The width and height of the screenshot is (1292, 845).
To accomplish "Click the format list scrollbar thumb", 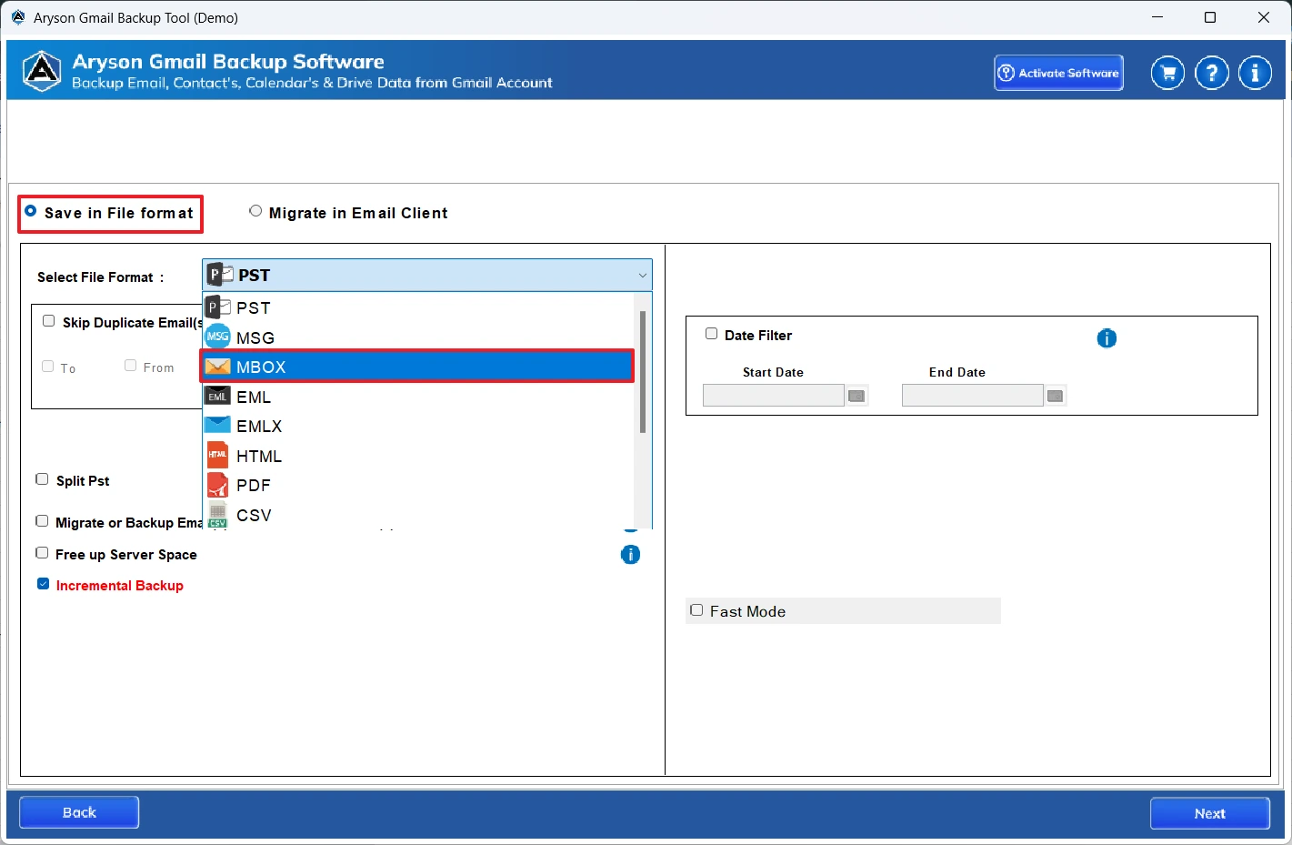I will [x=643, y=371].
